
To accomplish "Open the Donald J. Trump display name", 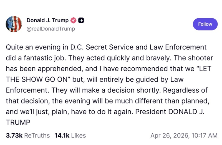I will coord(47,21).
